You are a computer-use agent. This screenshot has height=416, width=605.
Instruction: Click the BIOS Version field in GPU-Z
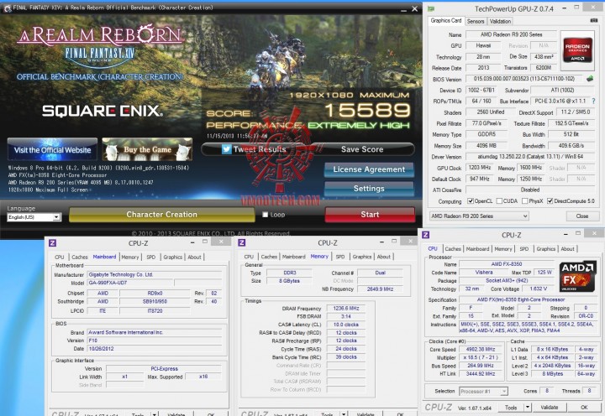524,79
